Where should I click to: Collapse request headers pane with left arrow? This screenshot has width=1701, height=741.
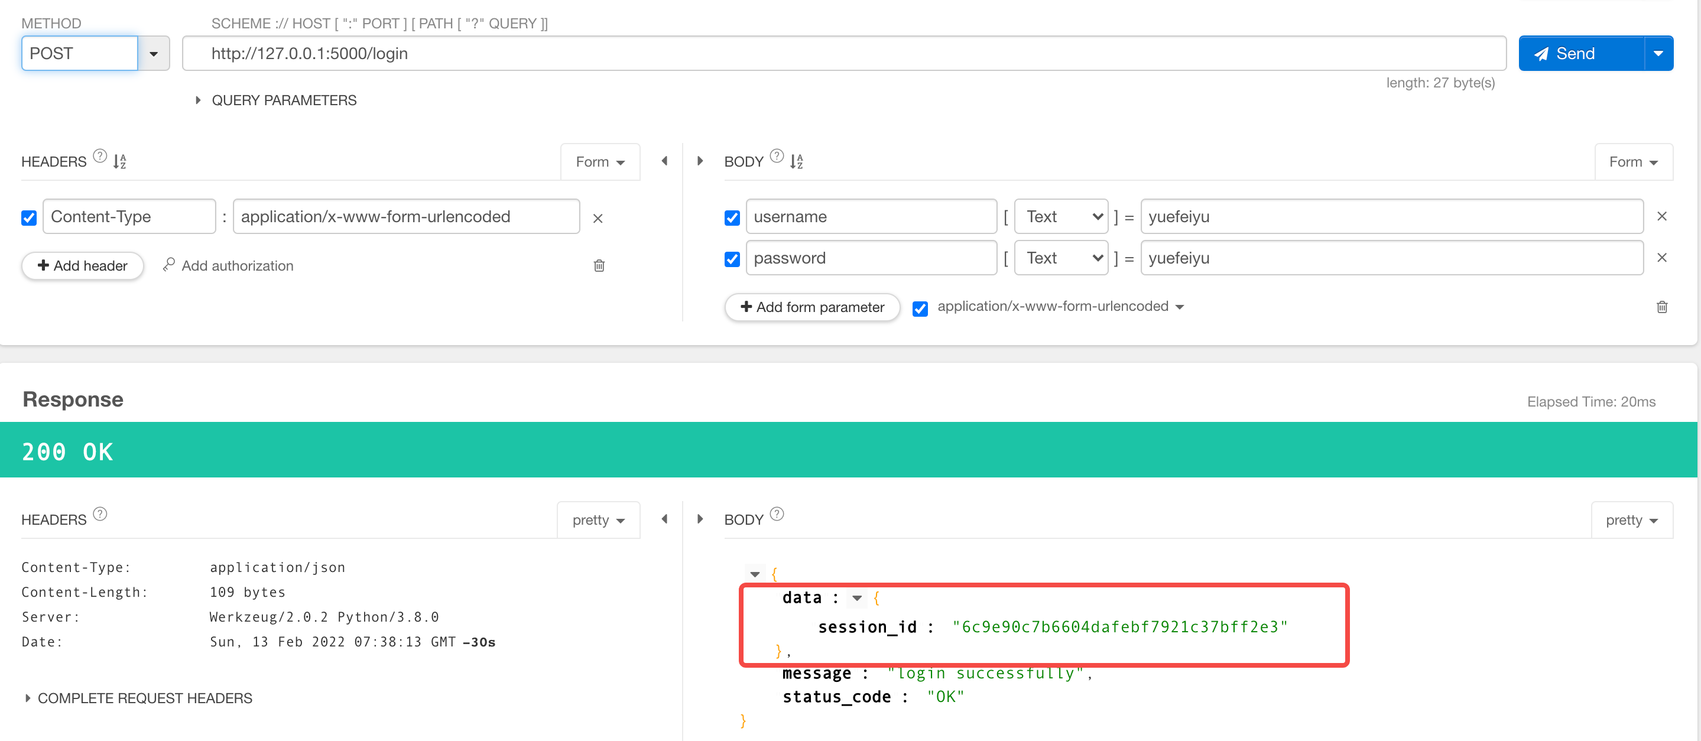(x=664, y=161)
